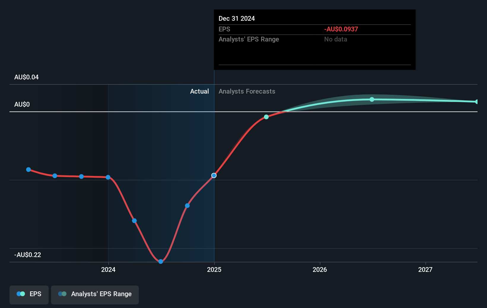Toggle the EPS series visibility
This screenshot has width=487, height=308.
[x=29, y=295]
